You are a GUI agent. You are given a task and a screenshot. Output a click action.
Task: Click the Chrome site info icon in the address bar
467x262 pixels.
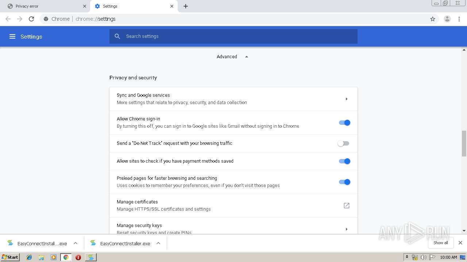pyautogui.click(x=46, y=19)
